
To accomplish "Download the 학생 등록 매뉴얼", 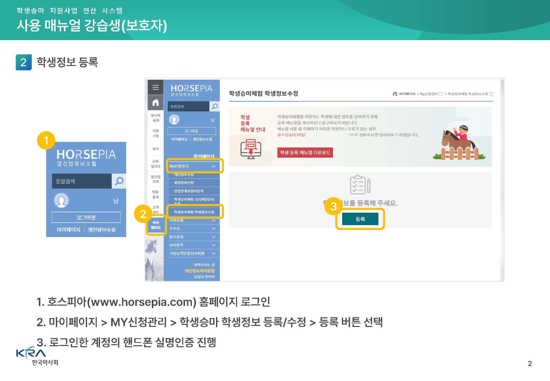I will 305,153.
